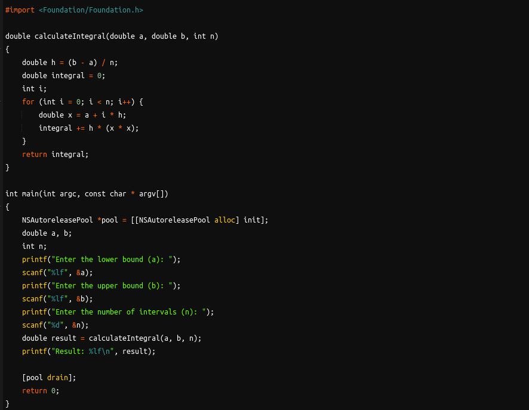This screenshot has width=529, height=410.
Task: Click the closing brace of main
Action: pos(7,403)
